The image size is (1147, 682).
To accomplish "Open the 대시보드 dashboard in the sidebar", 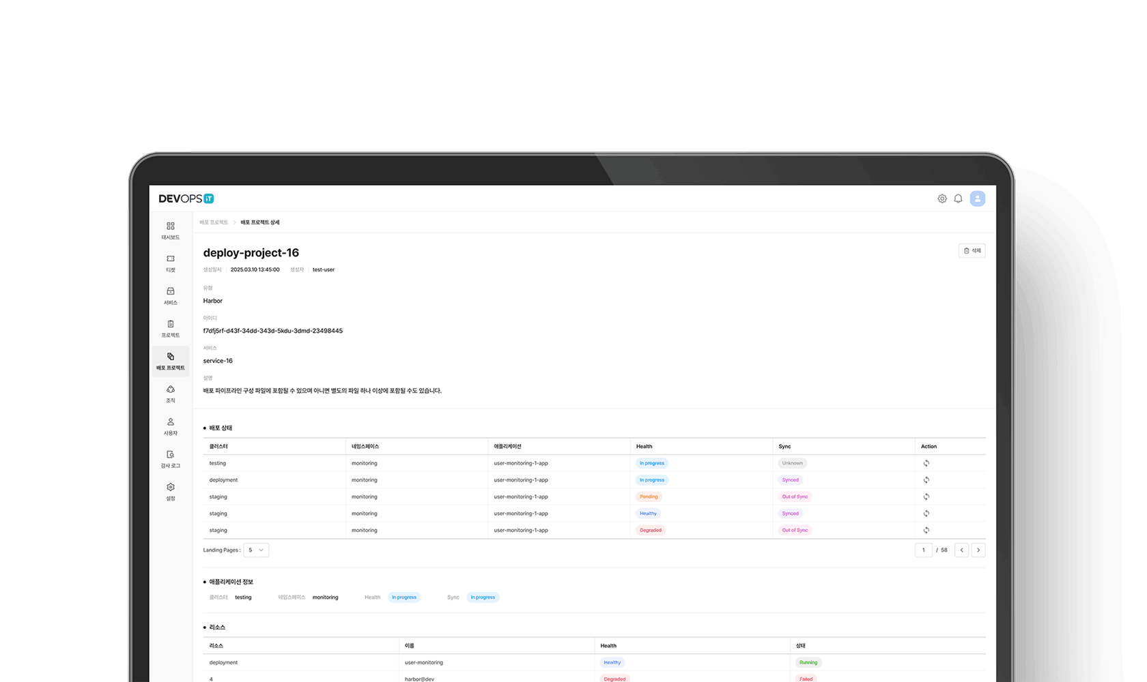I will 171,231.
